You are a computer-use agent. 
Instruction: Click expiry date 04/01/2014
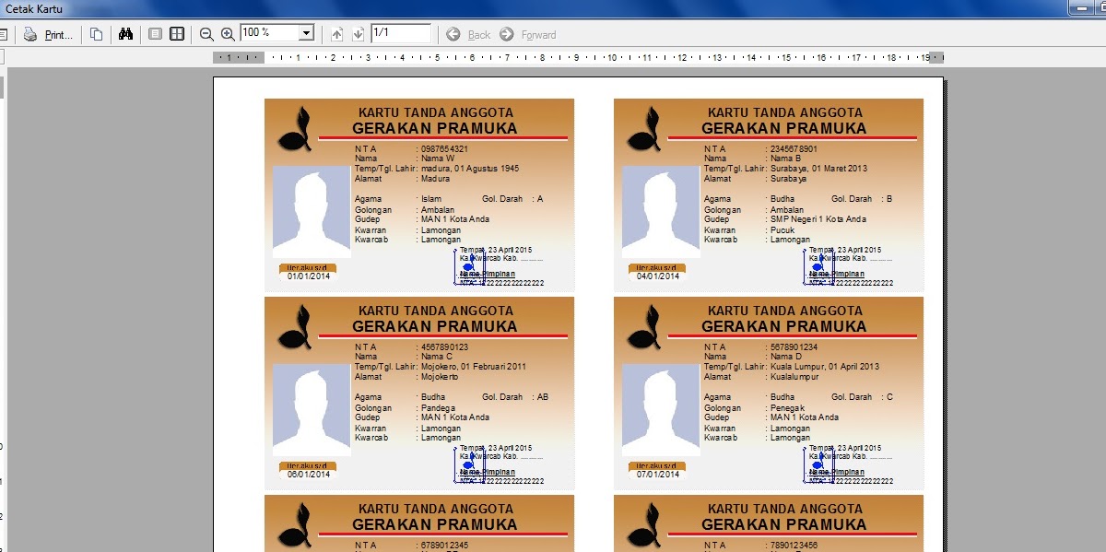tap(656, 276)
